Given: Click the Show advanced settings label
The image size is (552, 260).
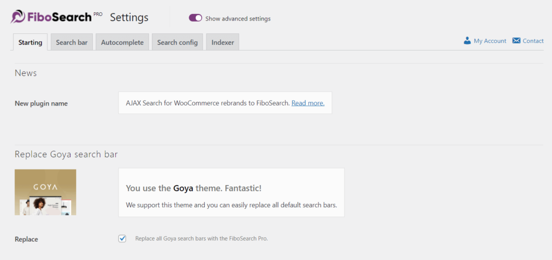Looking at the screenshot, I should tap(238, 19).
